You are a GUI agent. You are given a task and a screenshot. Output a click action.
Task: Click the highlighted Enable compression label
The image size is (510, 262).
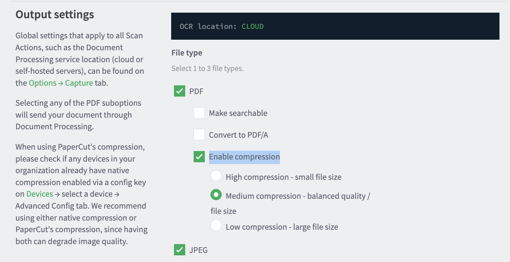pos(244,157)
